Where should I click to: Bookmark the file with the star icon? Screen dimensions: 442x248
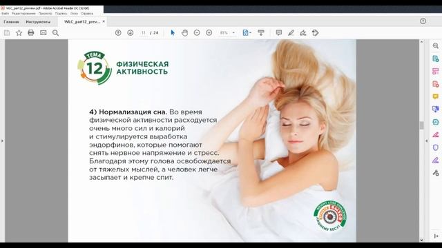19,33
